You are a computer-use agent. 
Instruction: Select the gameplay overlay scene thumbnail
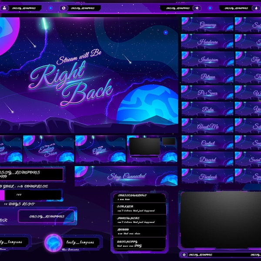152,149
